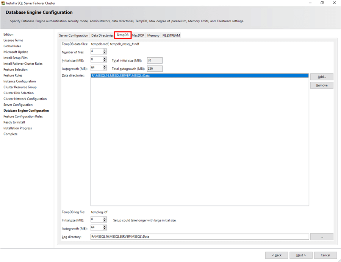The width and height of the screenshot is (341, 262).
Task: Click Installation Progress step in sidebar
Action: [x=17, y=128]
